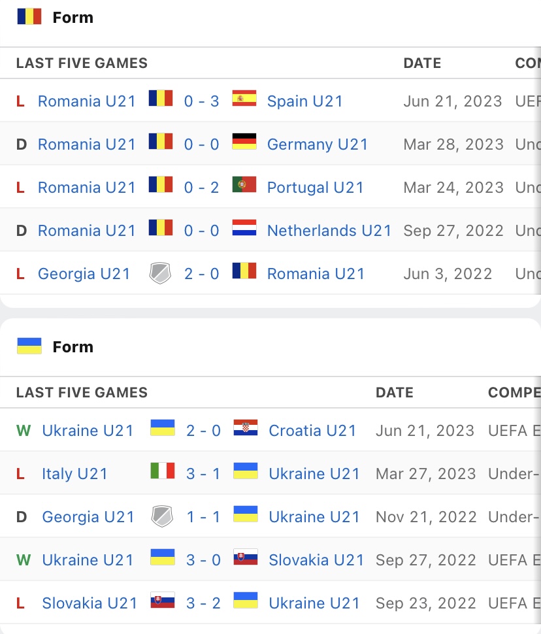Open the Netherlands U21 team link
Viewport: 541px width, 634px height.
pos(329,231)
